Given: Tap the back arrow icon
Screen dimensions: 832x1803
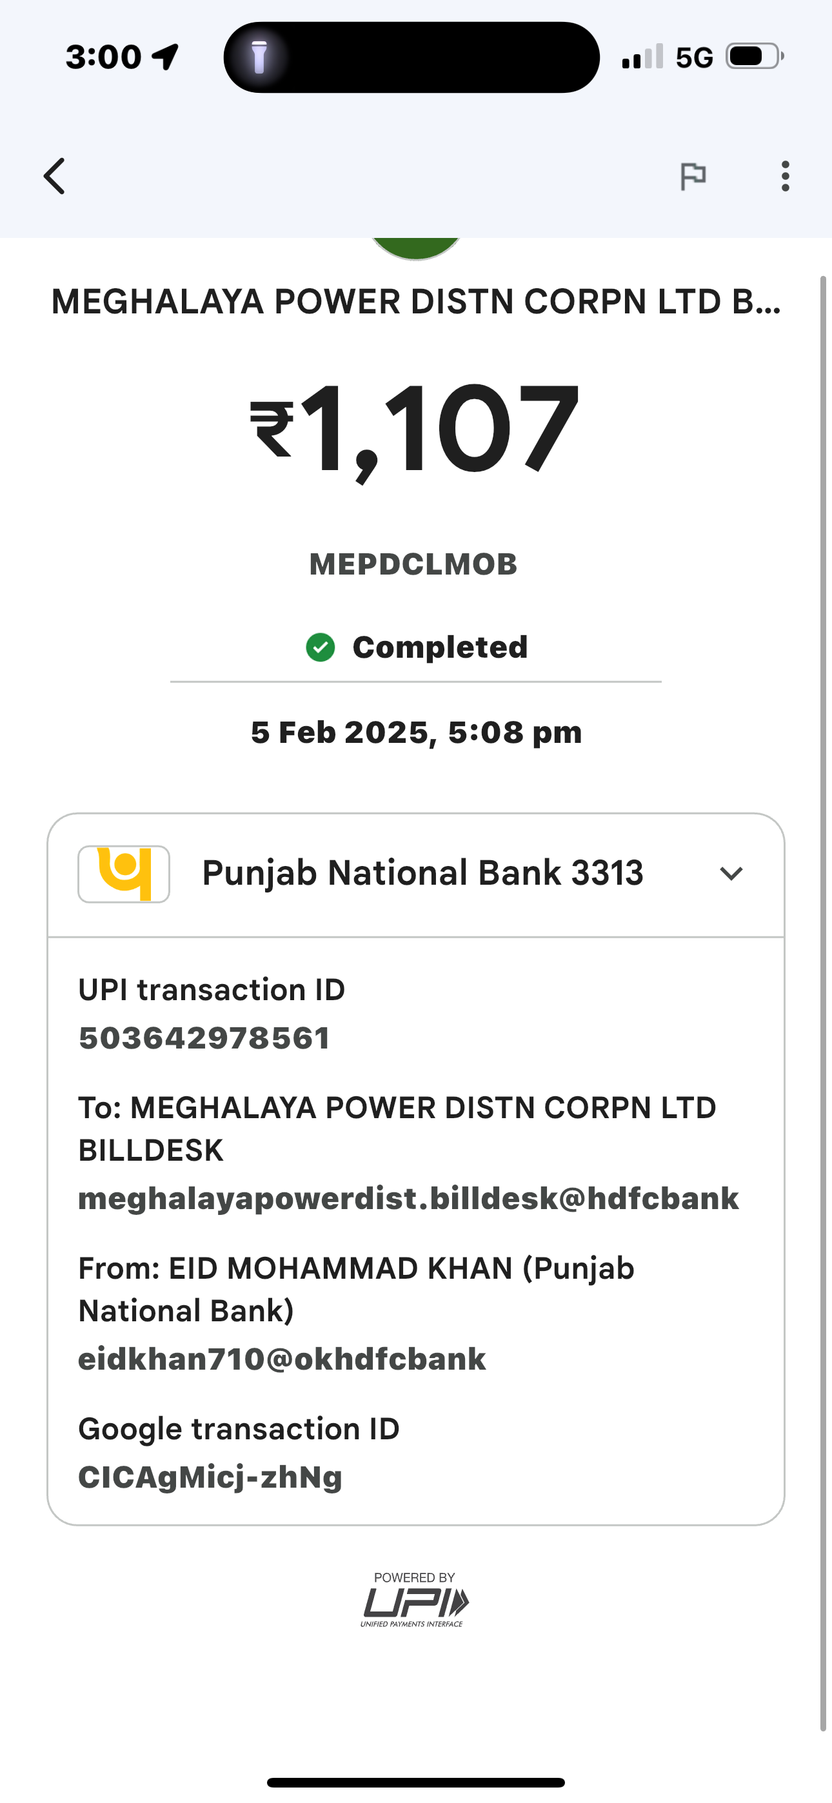Looking at the screenshot, I should click(x=55, y=175).
